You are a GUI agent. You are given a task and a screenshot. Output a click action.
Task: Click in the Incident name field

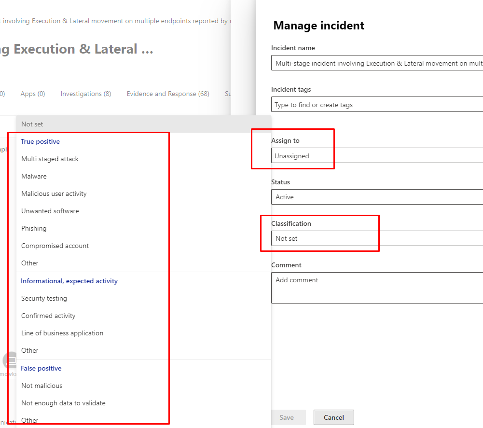pos(376,63)
